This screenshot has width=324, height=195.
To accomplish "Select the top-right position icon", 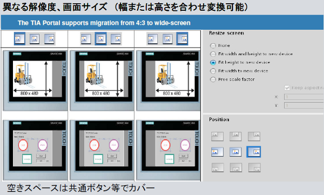I will 254,137.
